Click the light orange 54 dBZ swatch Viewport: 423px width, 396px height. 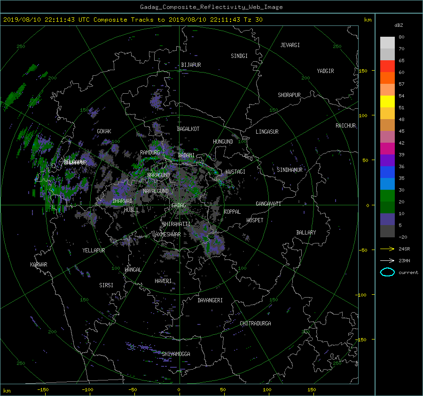pyautogui.click(x=387, y=90)
